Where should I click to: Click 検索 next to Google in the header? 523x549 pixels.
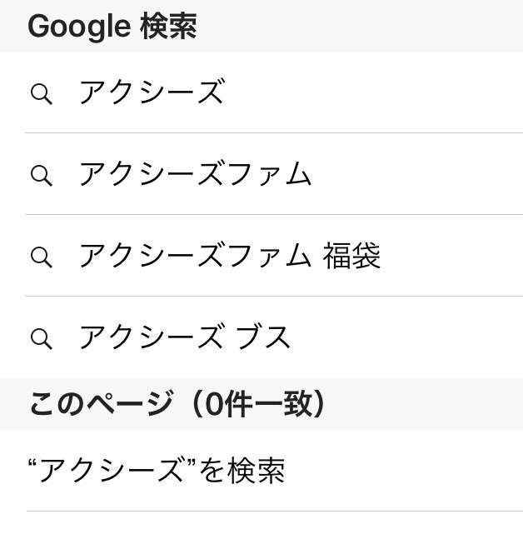pyautogui.click(x=169, y=26)
